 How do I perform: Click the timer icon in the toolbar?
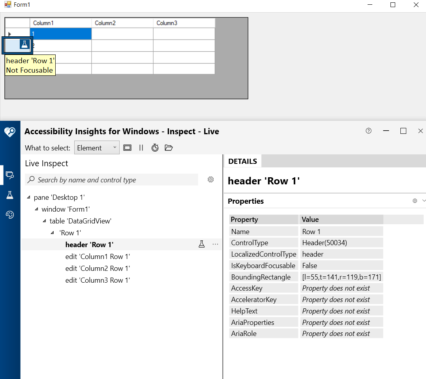pos(155,148)
